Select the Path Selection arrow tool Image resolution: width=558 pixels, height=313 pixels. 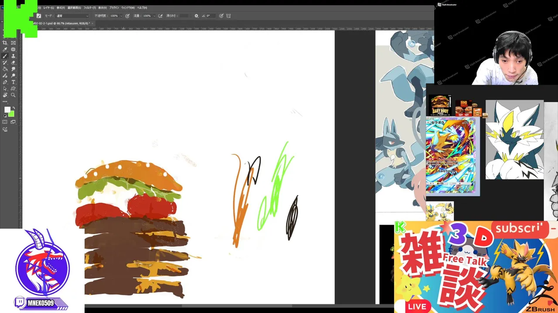(5, 89)
